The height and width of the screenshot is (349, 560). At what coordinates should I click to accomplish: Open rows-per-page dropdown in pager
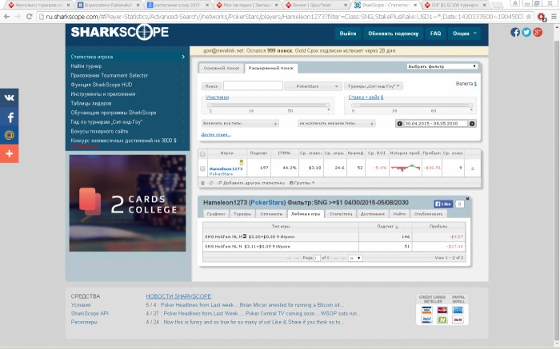(x=355, y=258)
